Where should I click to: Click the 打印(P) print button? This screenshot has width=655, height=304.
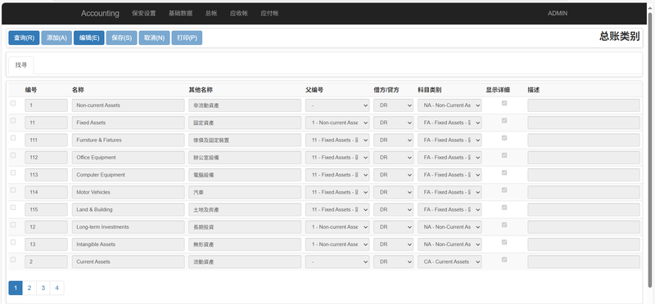point(187,38)
